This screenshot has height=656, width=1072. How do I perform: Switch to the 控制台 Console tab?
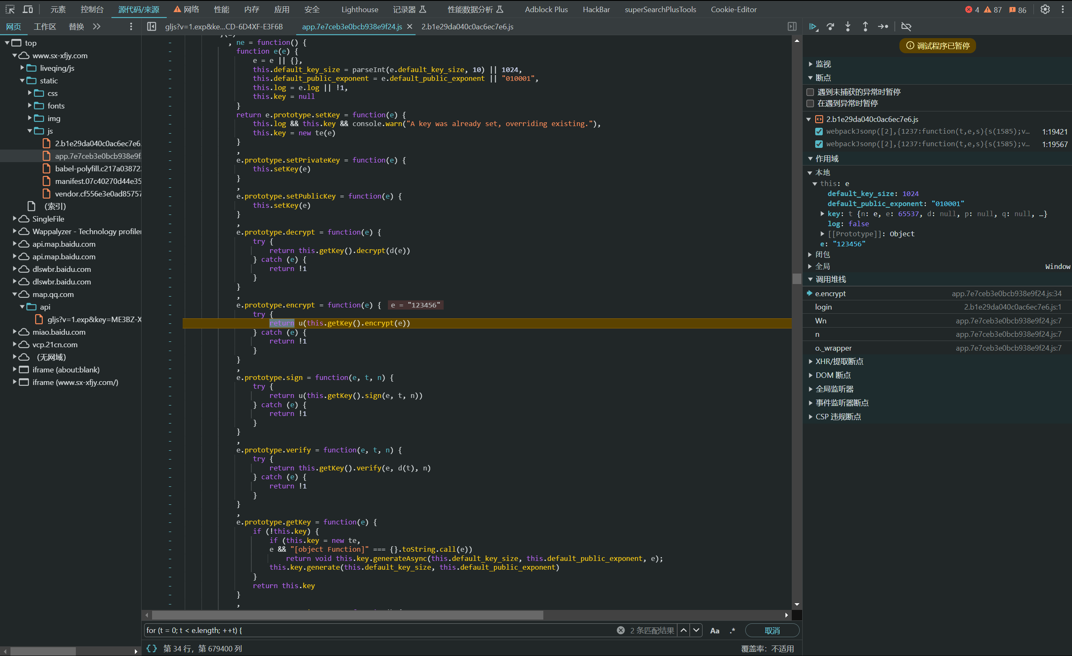point(92,10)
